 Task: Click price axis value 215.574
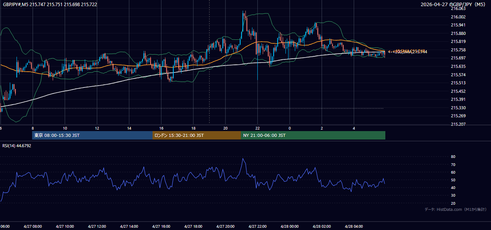coord(458,75)
